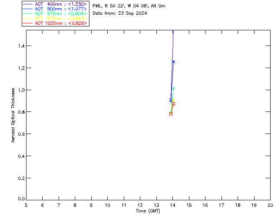Click y-axis tick label 0.0
The height and width of the screenshot is (222, 278).
click(x=21, y=199)
